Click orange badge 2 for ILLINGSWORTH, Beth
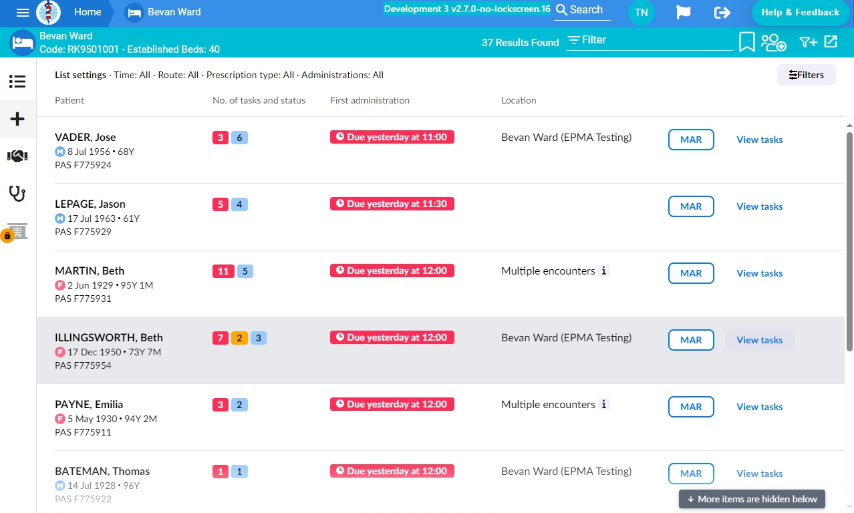 tap(239, 338)
